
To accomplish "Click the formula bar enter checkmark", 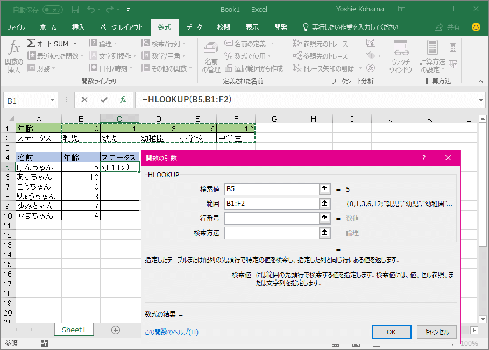I will coord(104,100).
